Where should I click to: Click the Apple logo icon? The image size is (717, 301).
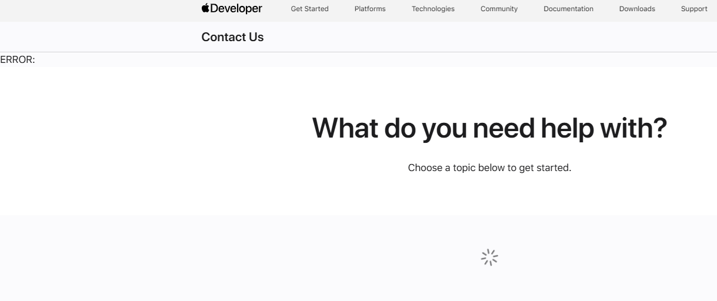click(205, 8)
